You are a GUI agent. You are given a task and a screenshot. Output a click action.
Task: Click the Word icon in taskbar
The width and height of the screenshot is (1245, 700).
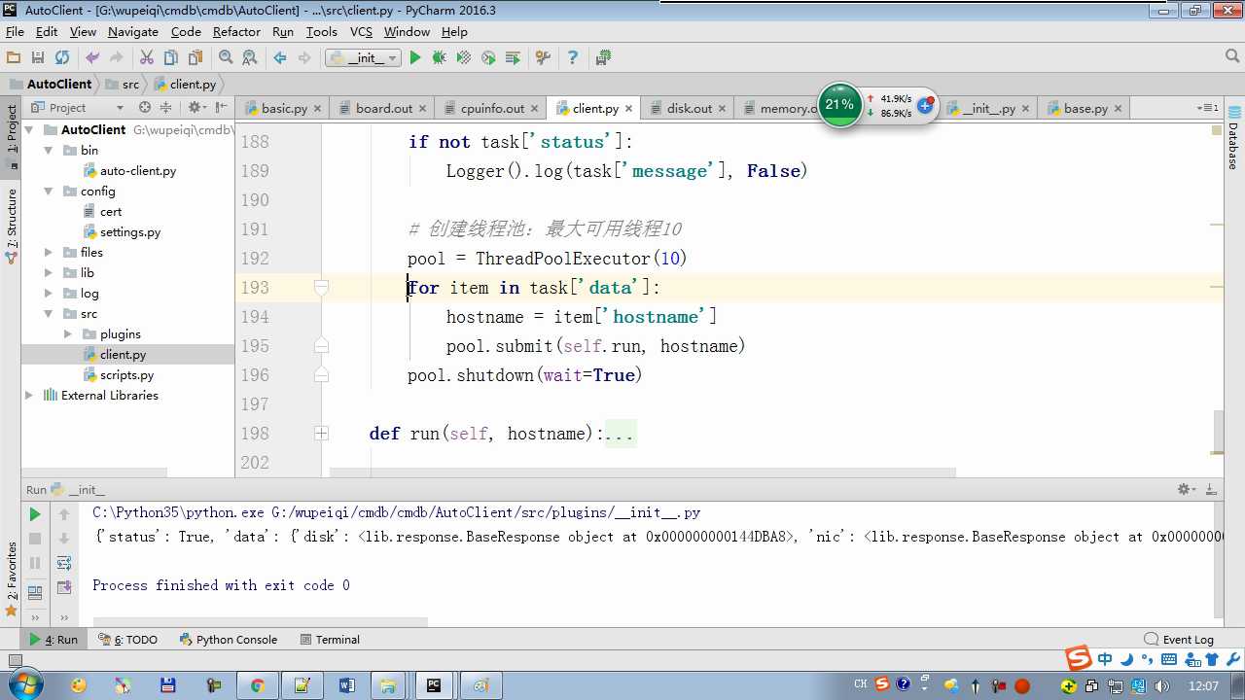click(347, 685)
